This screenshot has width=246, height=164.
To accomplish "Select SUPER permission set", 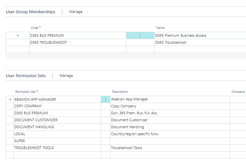I will [x=57, y=141].
